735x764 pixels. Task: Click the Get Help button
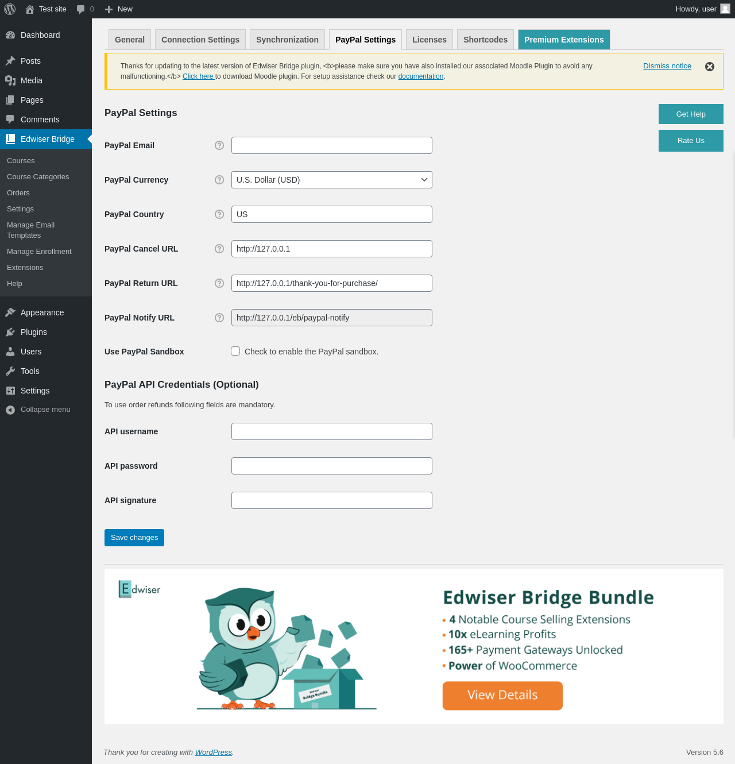point(691,114)
